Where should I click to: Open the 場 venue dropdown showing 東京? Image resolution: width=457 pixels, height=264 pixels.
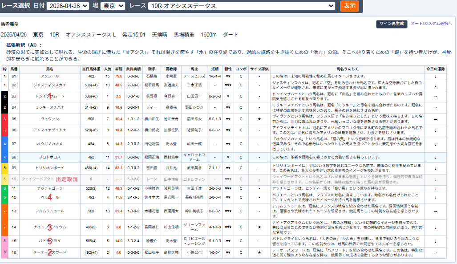[113, 6]
